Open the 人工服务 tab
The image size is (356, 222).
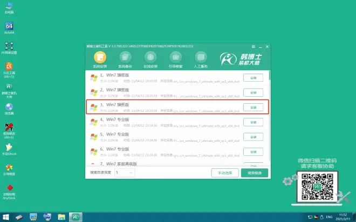[x=201, y=60]
